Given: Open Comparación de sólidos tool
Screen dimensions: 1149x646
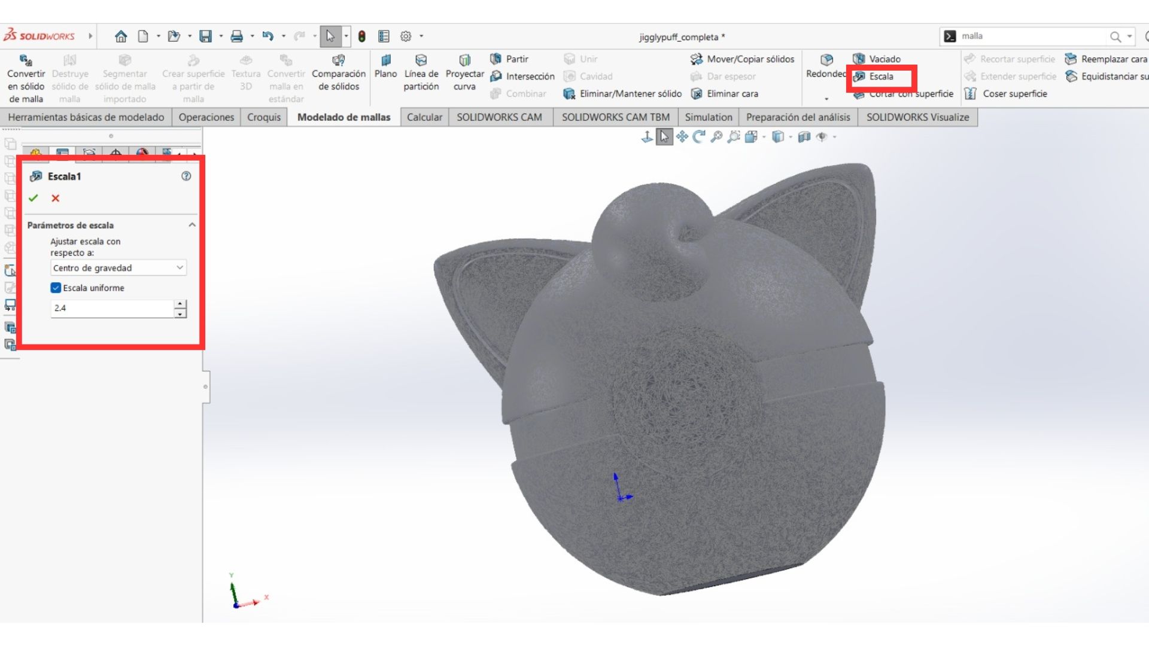Looking at the screenshot, I should [x=339, y=73].
